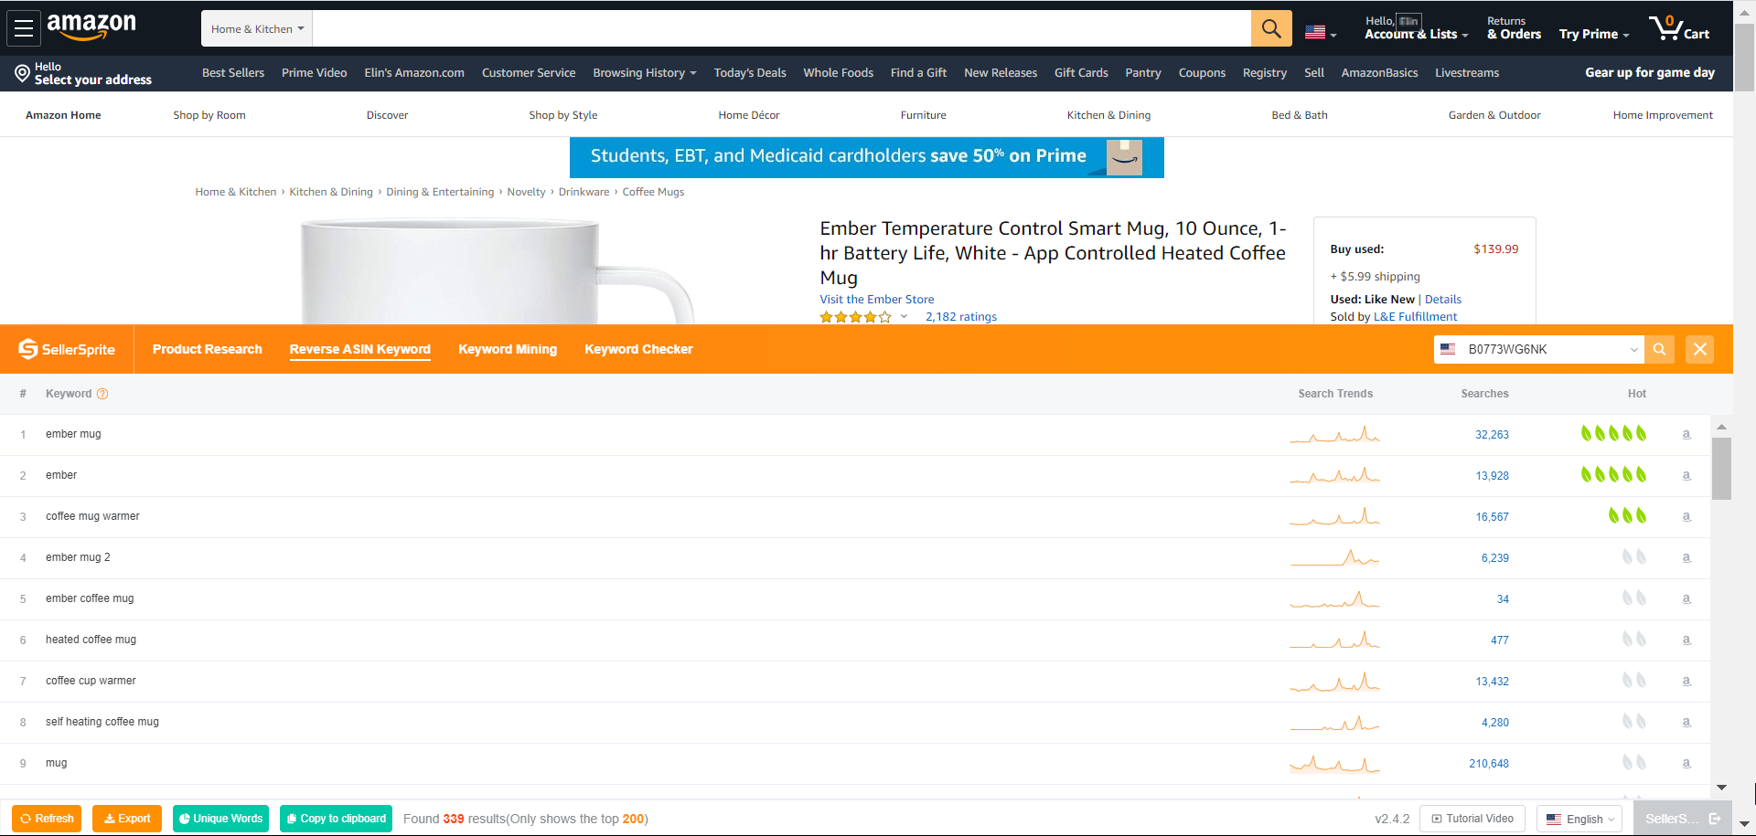Click Amazon icon for heated coffee mug
1756x836 pixels.
coord(1686,640)
